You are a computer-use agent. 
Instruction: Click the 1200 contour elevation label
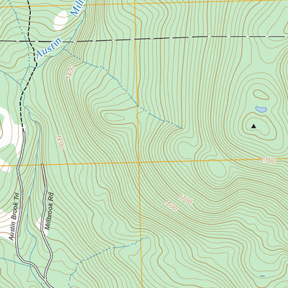(x=61, y=142)
